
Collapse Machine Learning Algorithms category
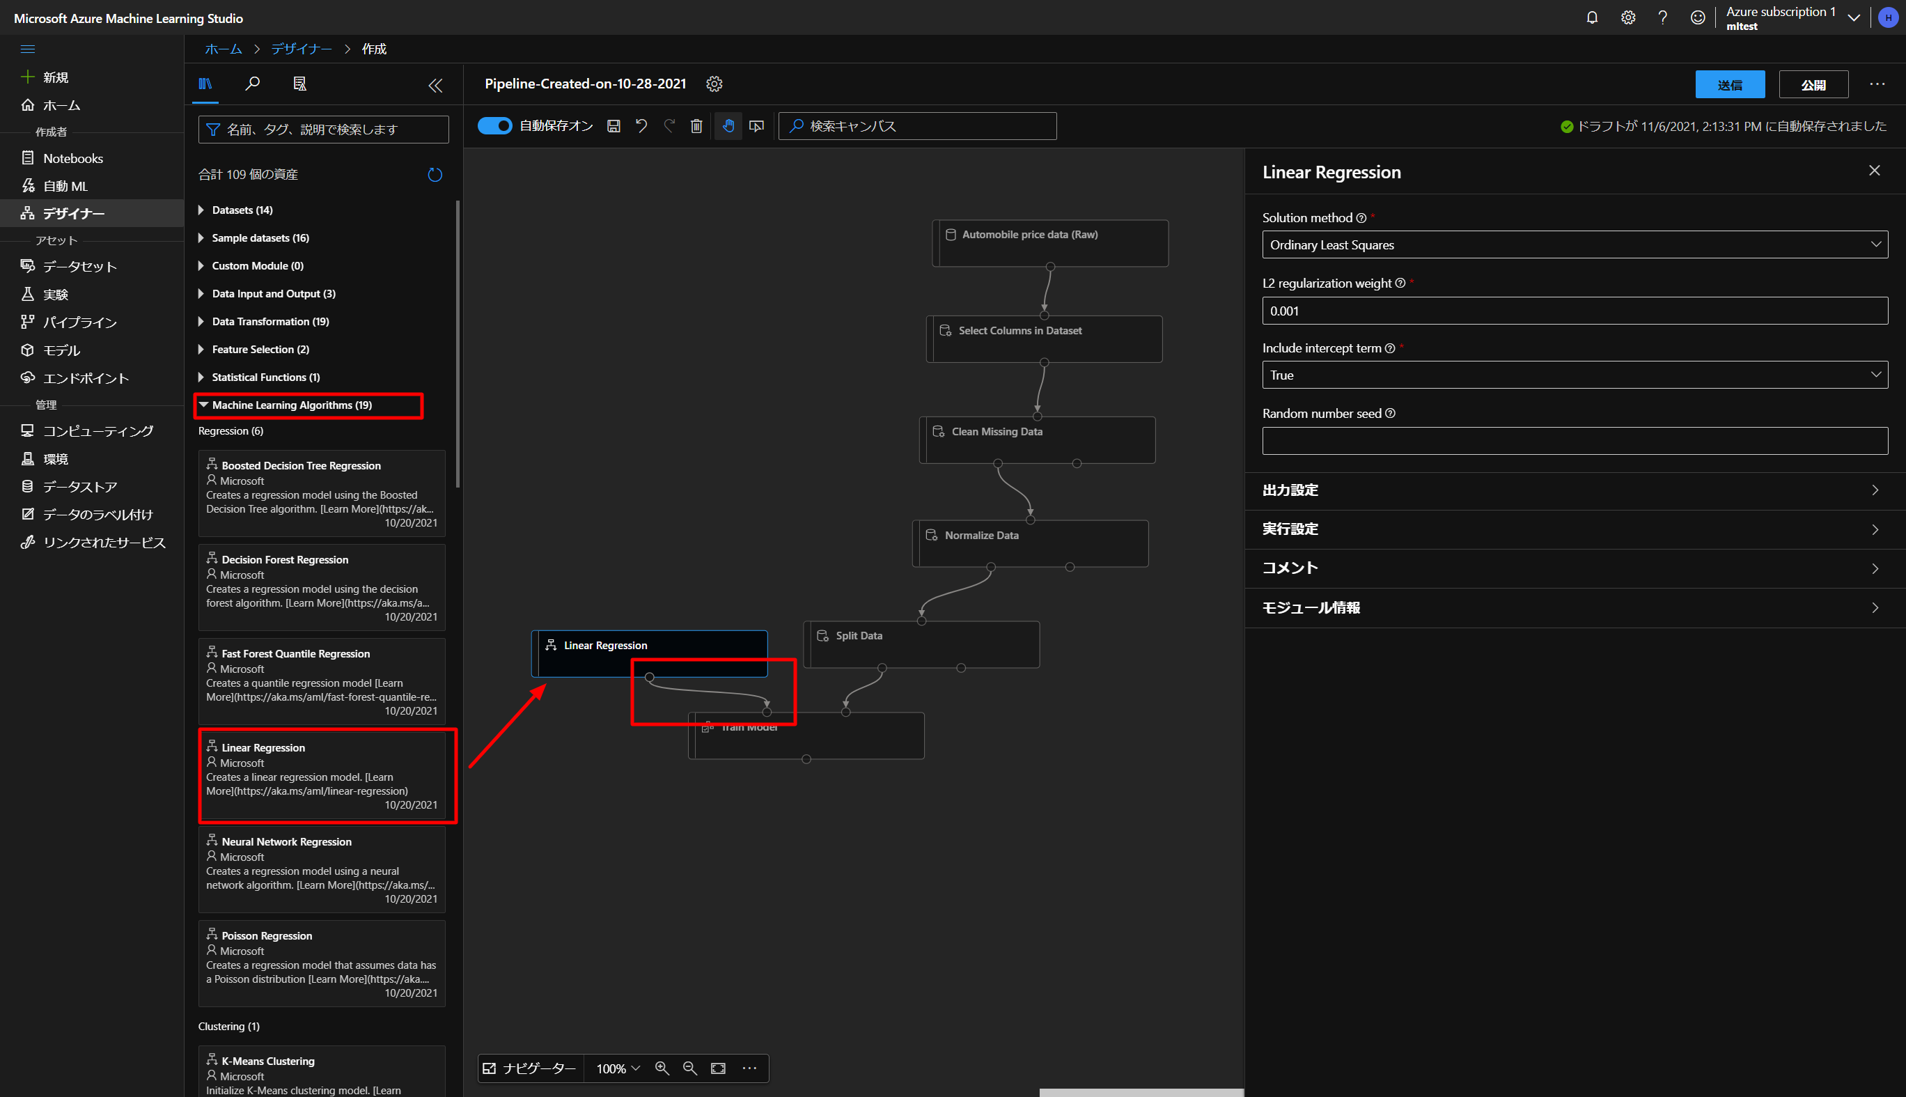(x=291, y=405)
